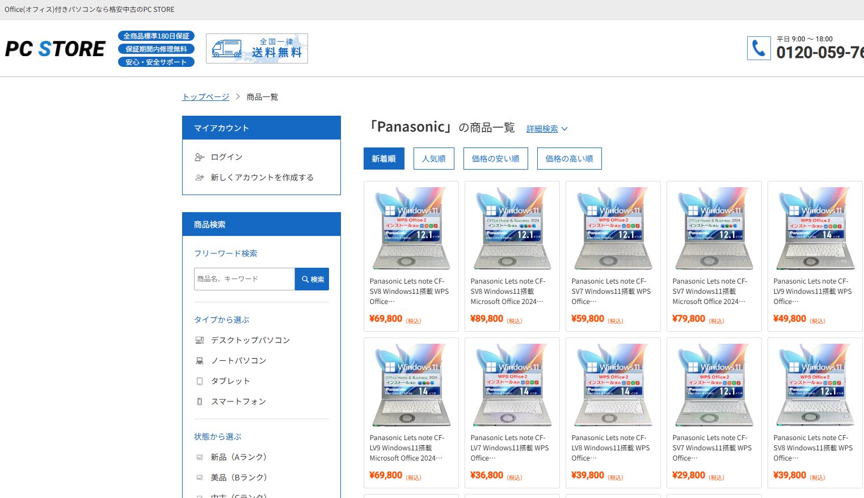Screen dimensions: 864x498
Task: Click the 全商品標準180日保証 badge
Action: [x=157, y=36]
